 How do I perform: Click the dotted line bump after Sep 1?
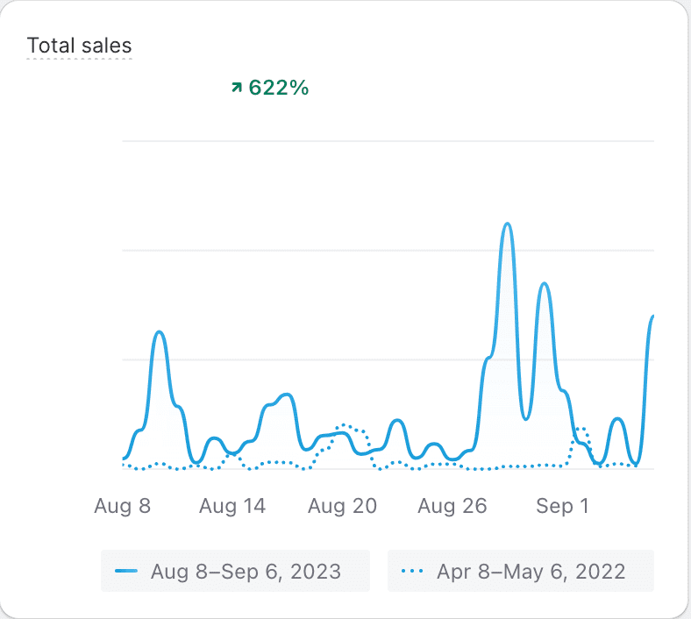(581, 429)
